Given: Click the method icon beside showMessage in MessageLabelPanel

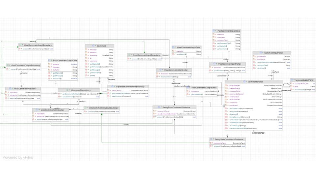Looking at the screenshot, I should 293,89.
